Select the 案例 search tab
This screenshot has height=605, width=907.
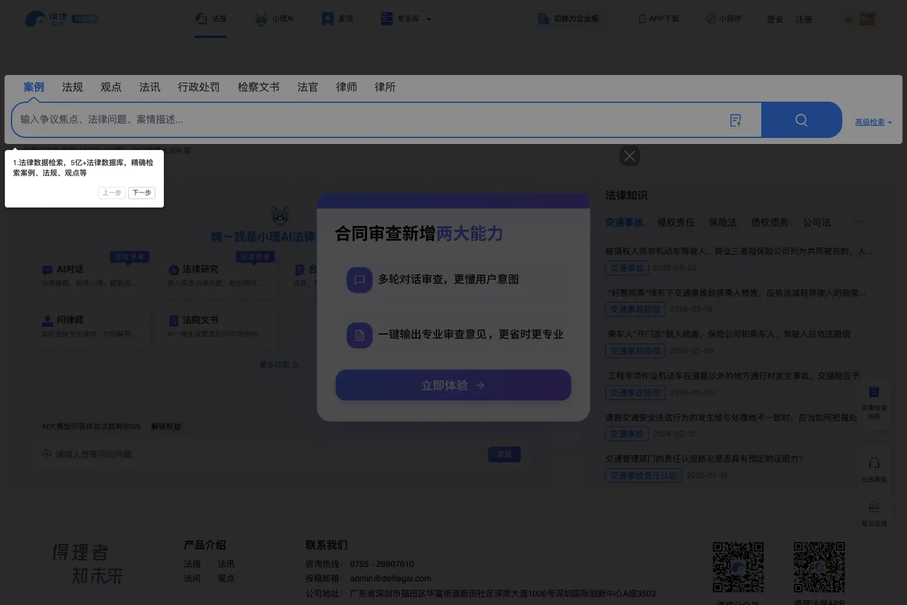pos(34,87)
